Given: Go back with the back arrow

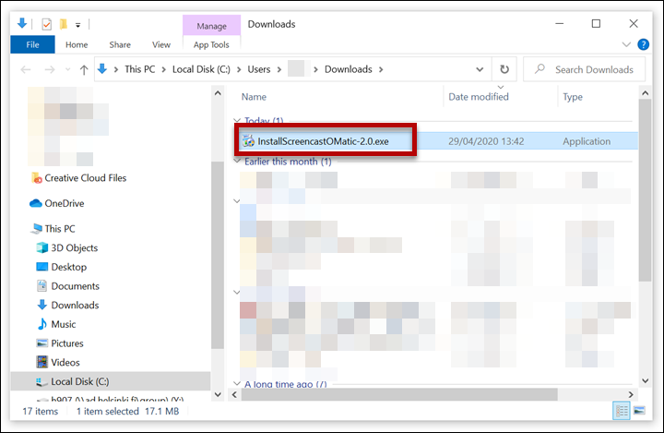Looking at the screenshot, I should pyautogui.click(x=26, y=69).
